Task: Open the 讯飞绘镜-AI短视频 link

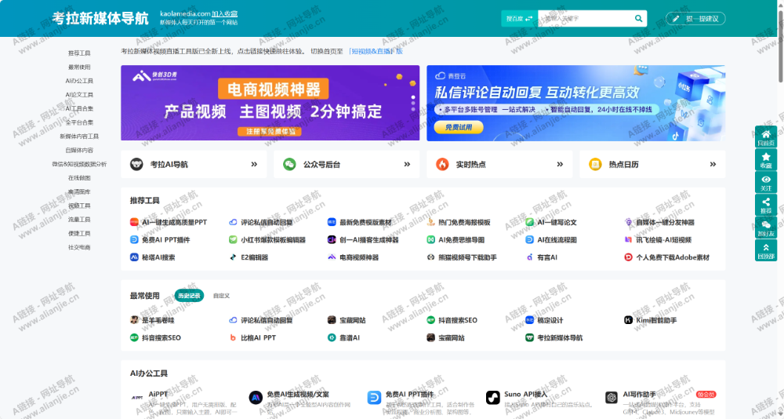Action: point(663,240)
